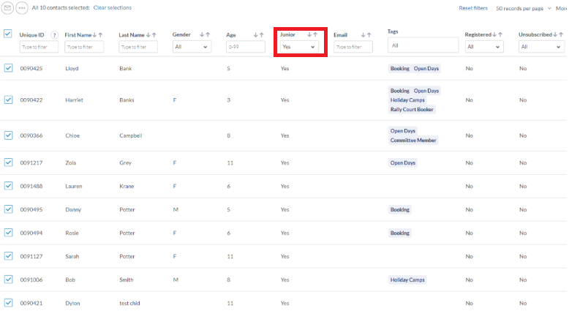This screenshot has width=569, height=322.
Task: Open the Gender filter dropdown
Action: (x=192, y=47)
